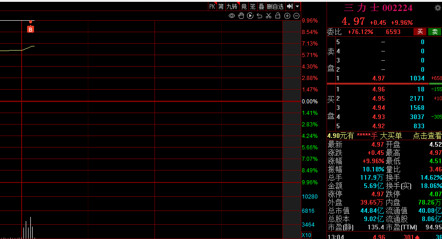Click 总手 value 117.9万
This screenshot has height=239, width=442.
(x=372, y=177)
